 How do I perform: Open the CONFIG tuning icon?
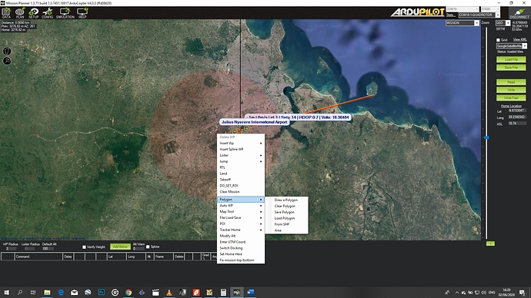click(48, 13)
